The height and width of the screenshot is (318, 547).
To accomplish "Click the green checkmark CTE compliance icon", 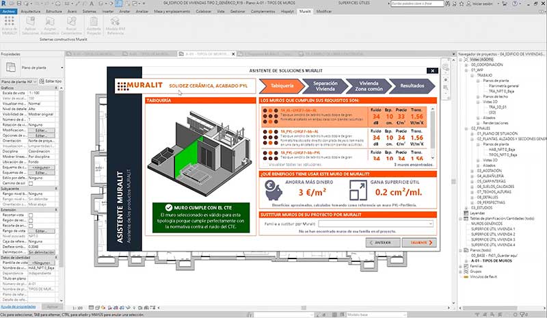I will [x=168, y=207].
